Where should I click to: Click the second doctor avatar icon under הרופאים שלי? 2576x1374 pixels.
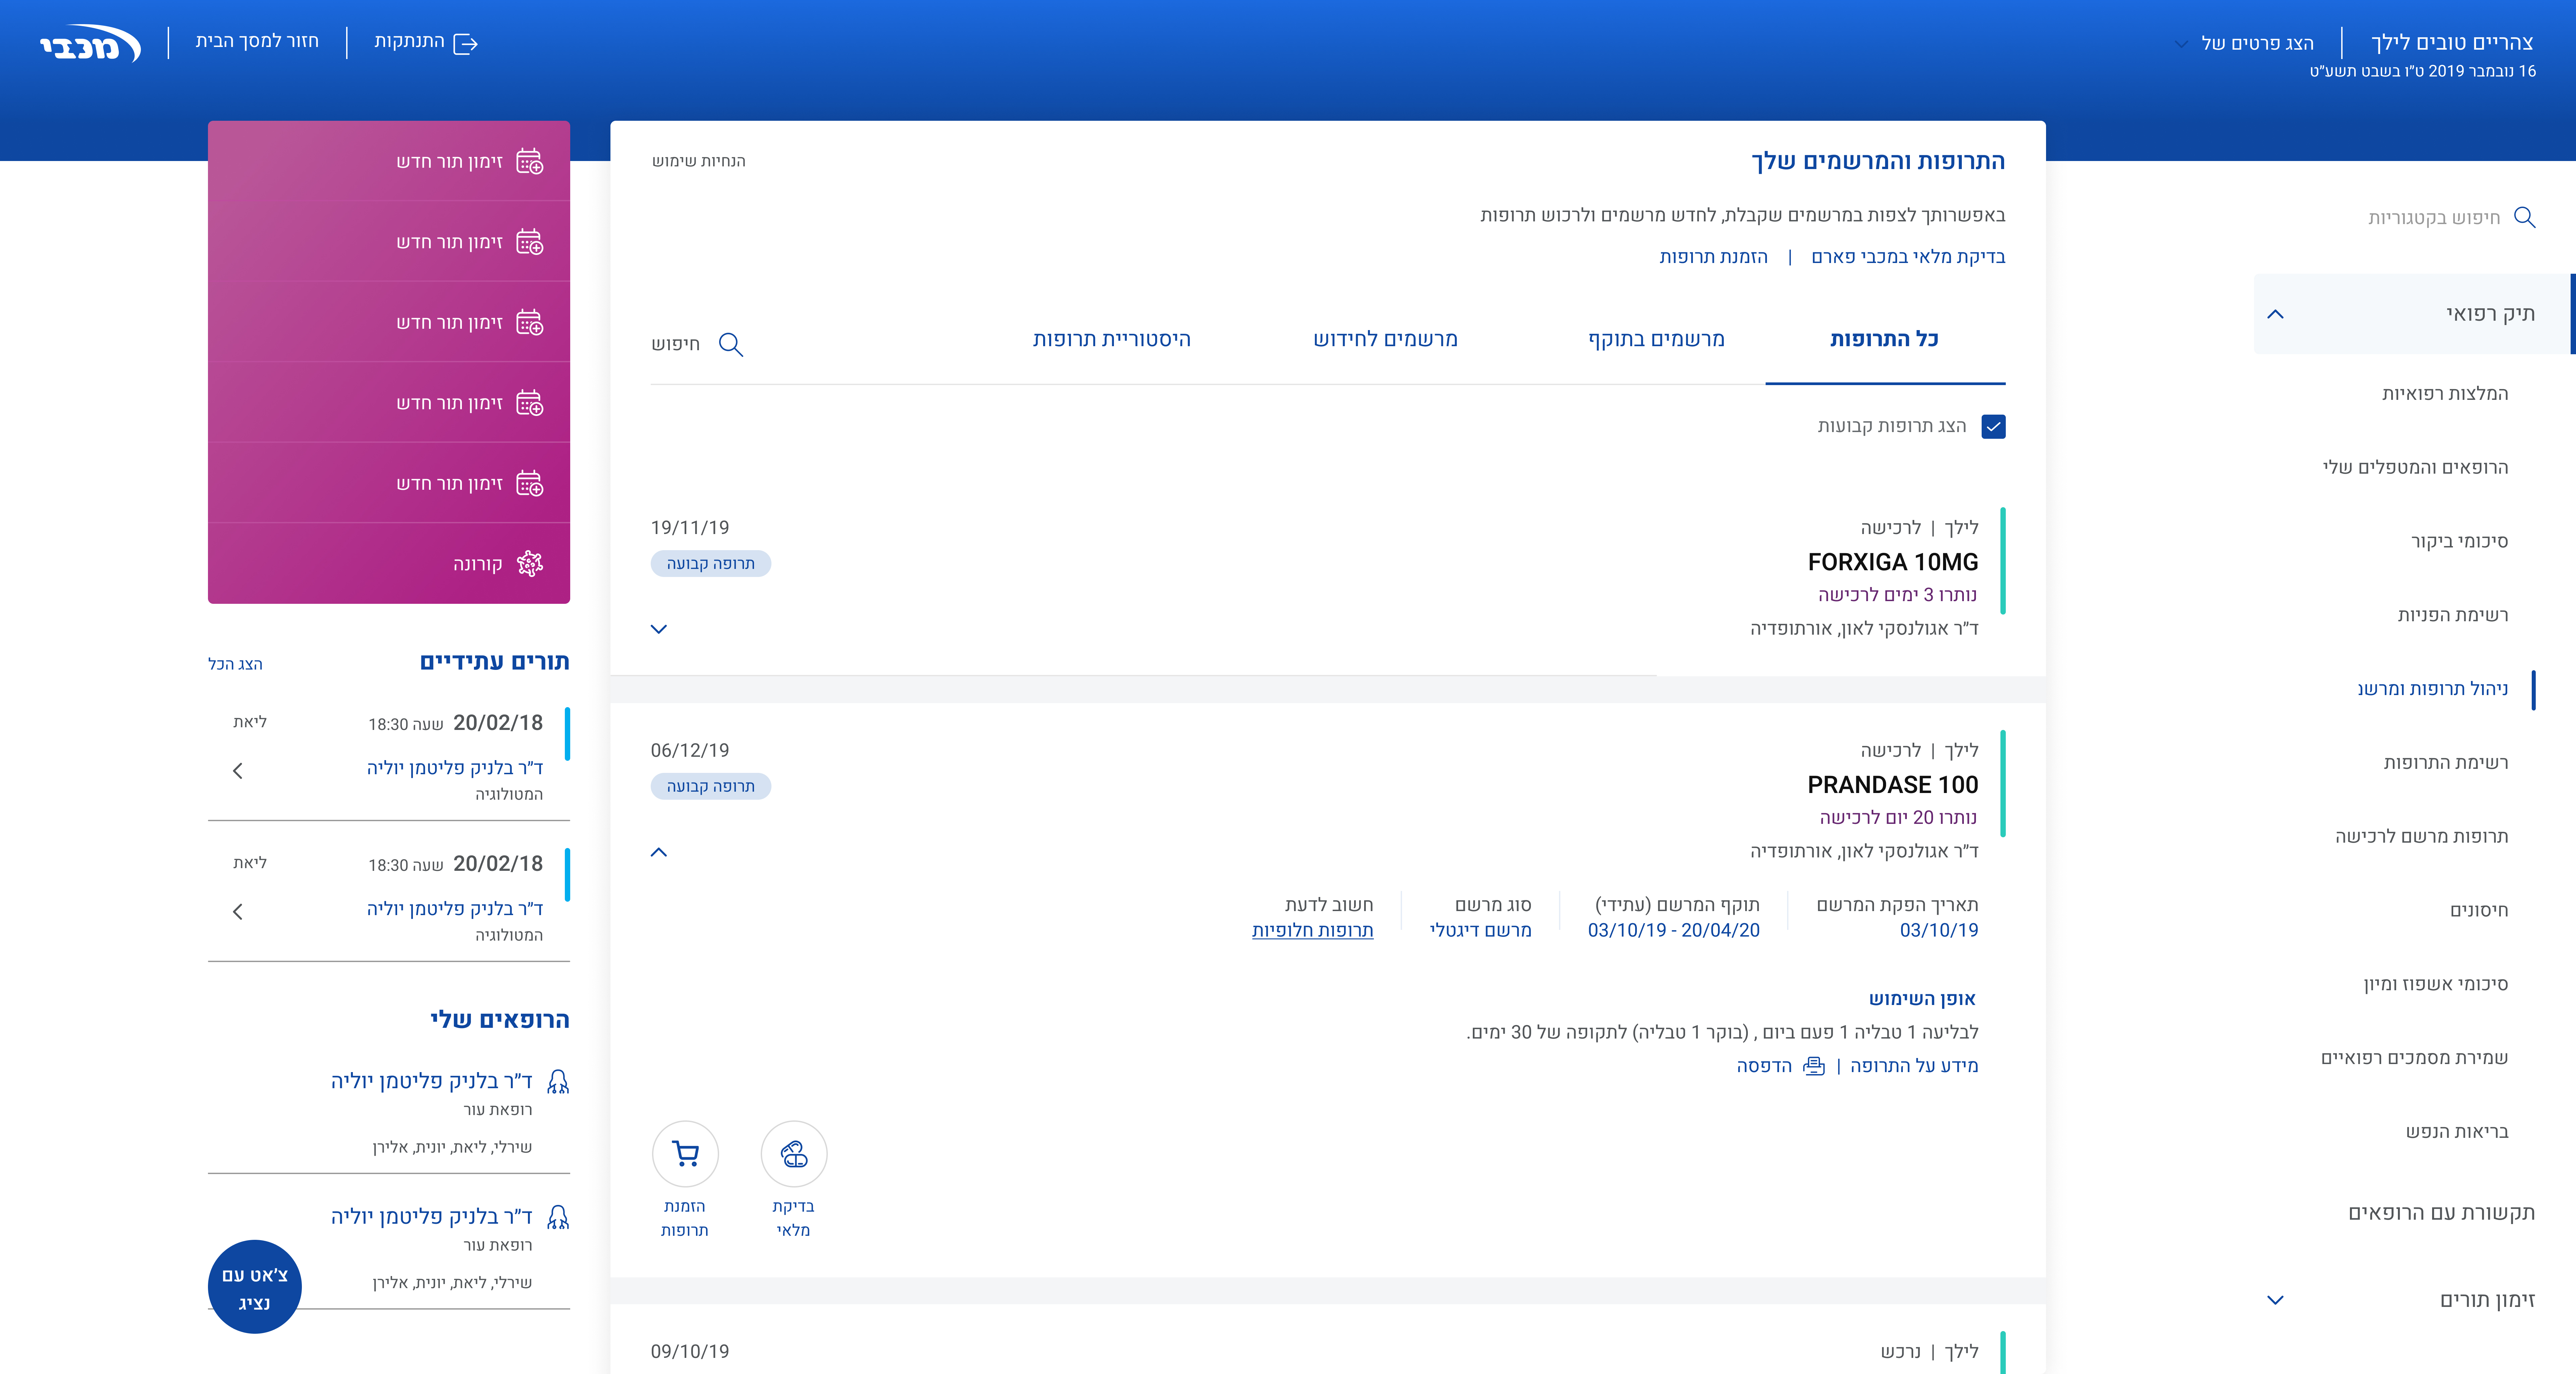coord(558,1217)
